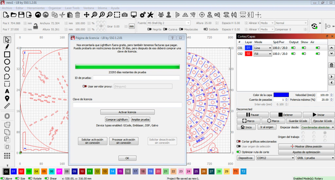
Task: Open the Archivo menu
Action: coord(7,8)
